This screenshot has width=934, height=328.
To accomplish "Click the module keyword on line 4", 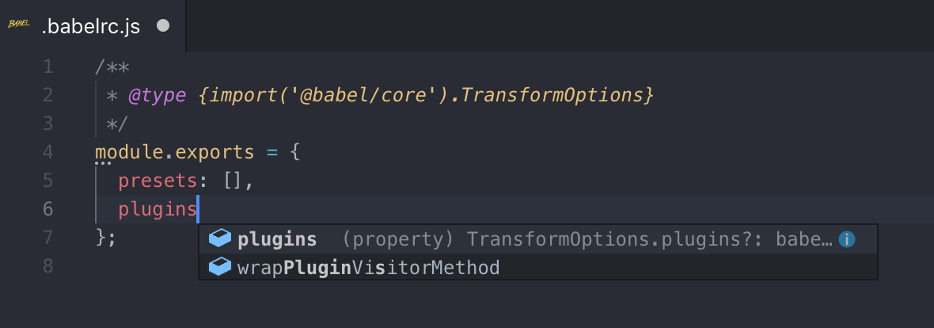I will pyautogui.click(x=129, y=152).
